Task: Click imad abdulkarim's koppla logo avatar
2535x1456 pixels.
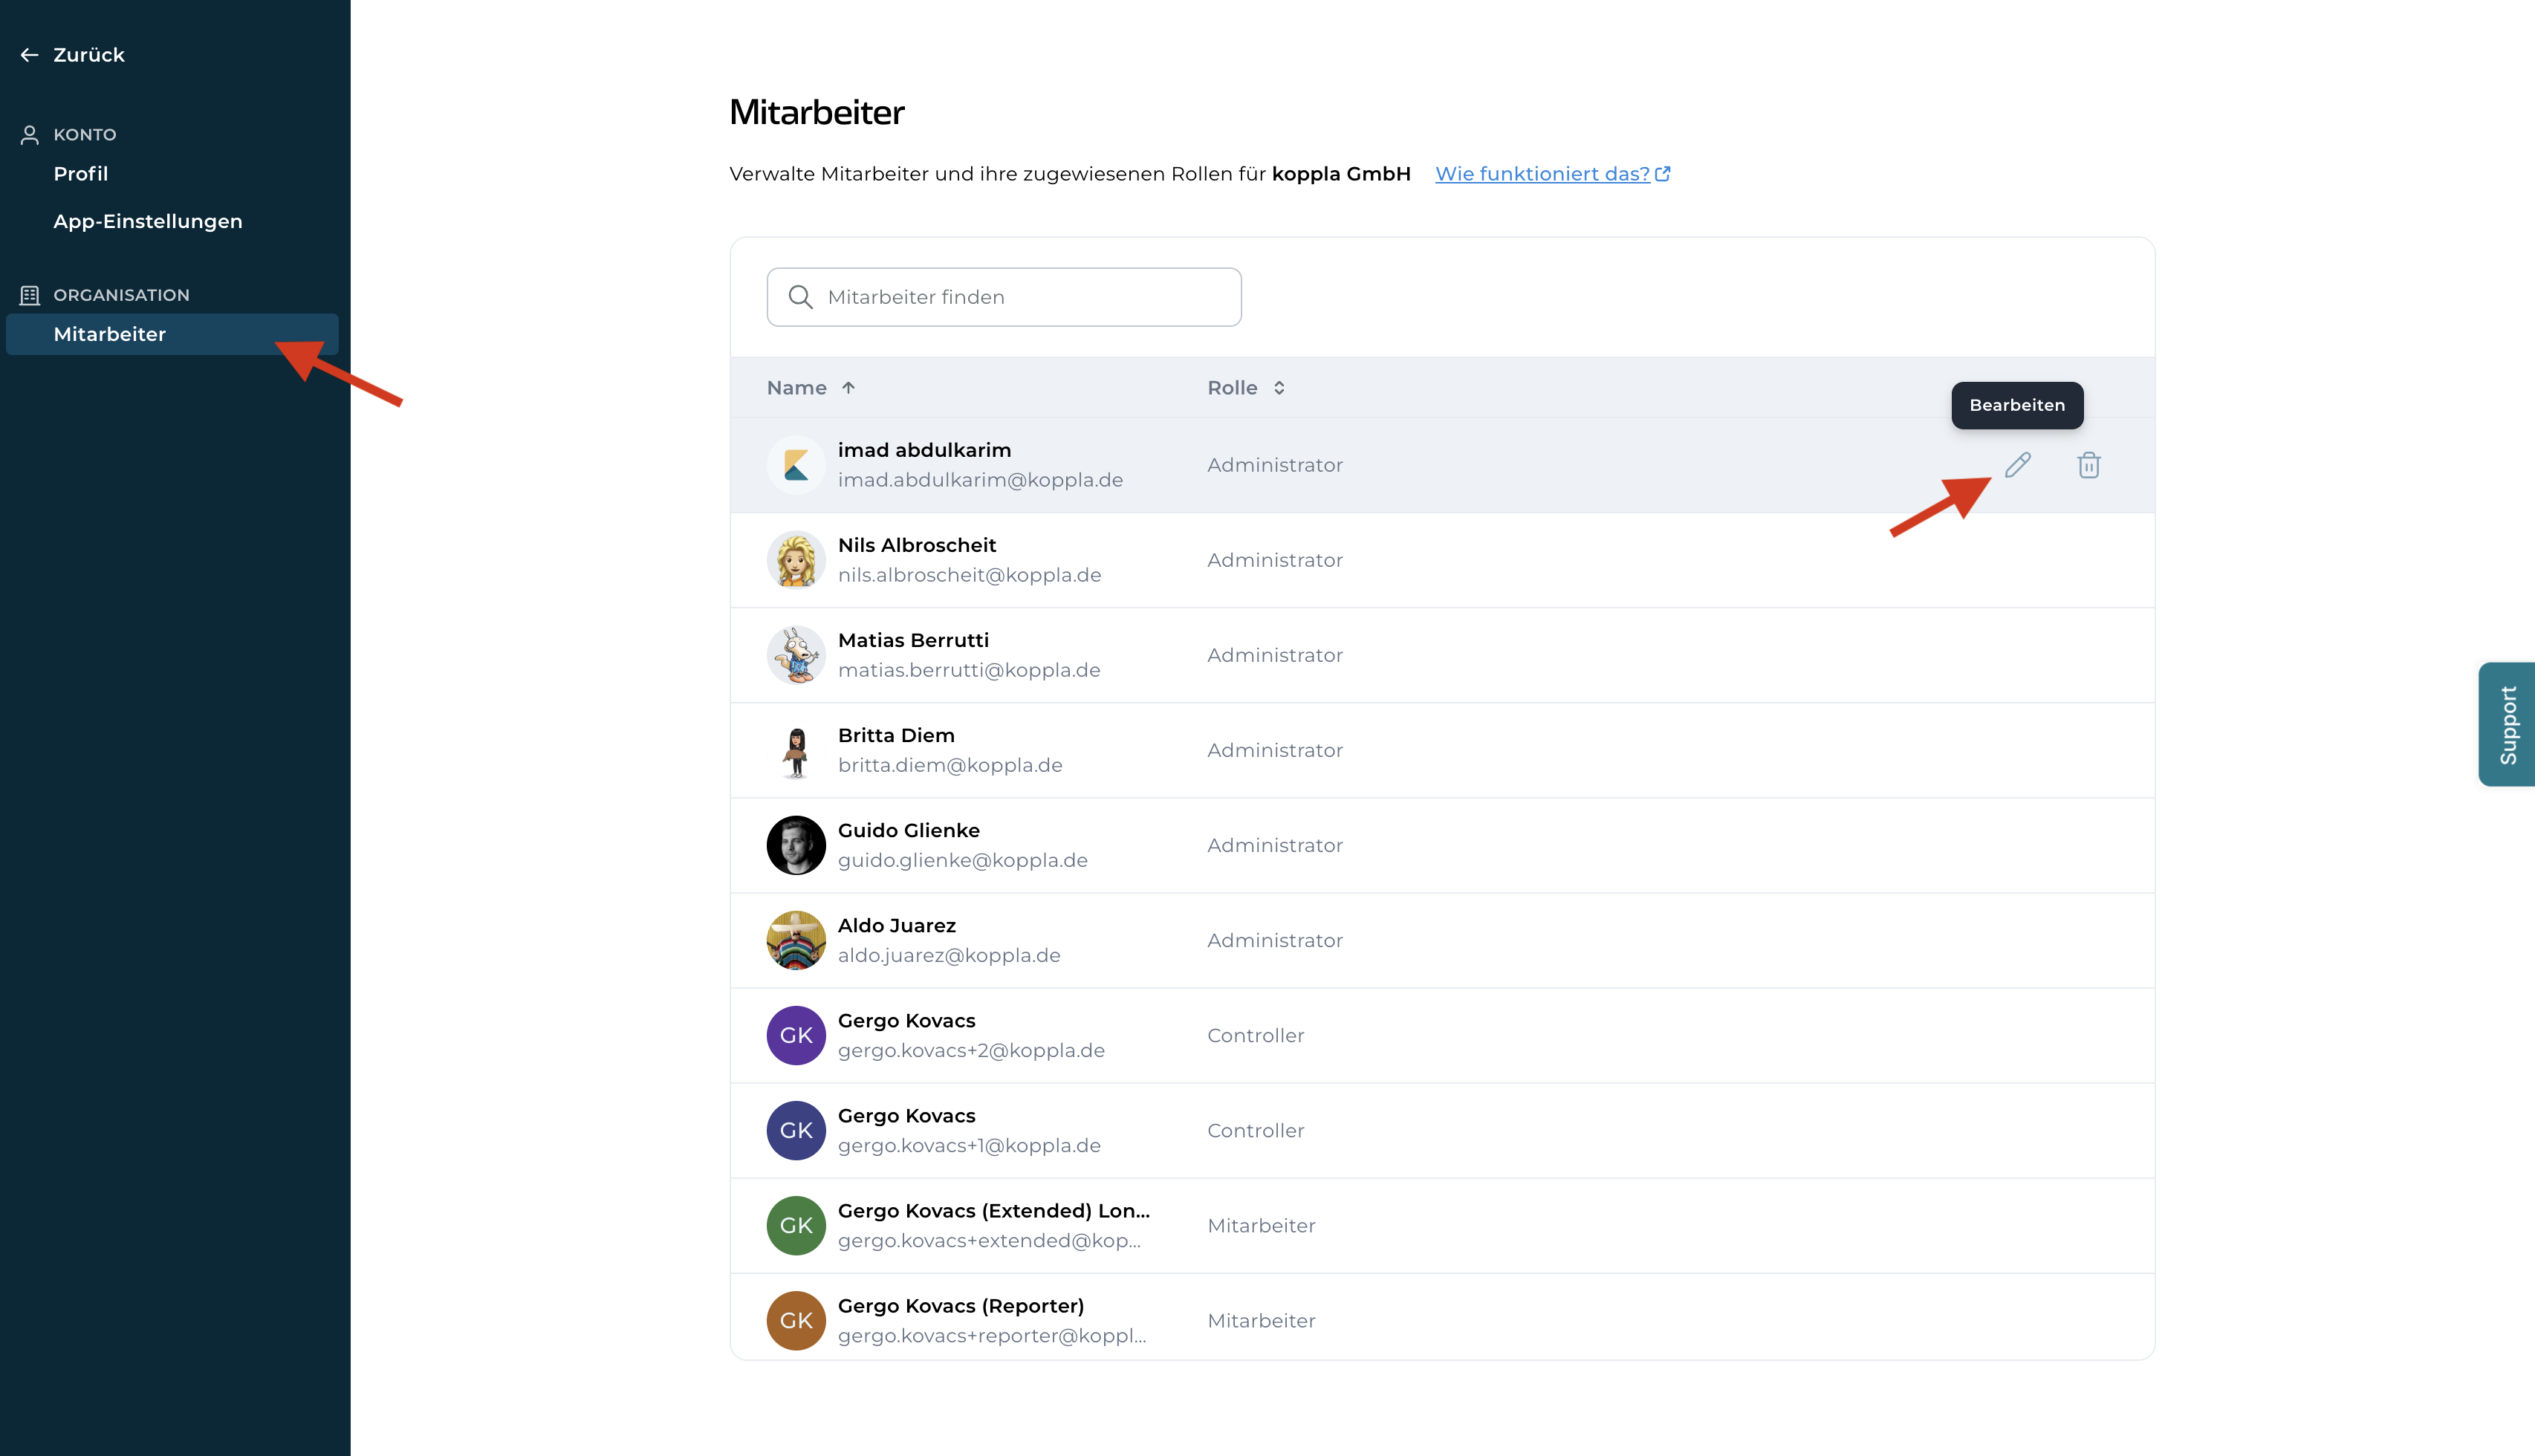Action: pyautogui.click(x=796, y=465)
